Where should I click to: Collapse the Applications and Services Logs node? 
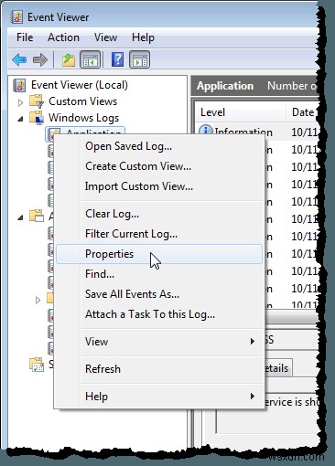[x=20, y=217]
